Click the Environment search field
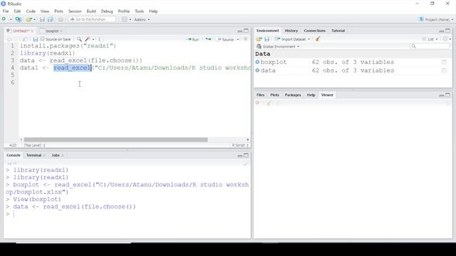Screen dimensions: 456x256 click(x=430, y=46)
